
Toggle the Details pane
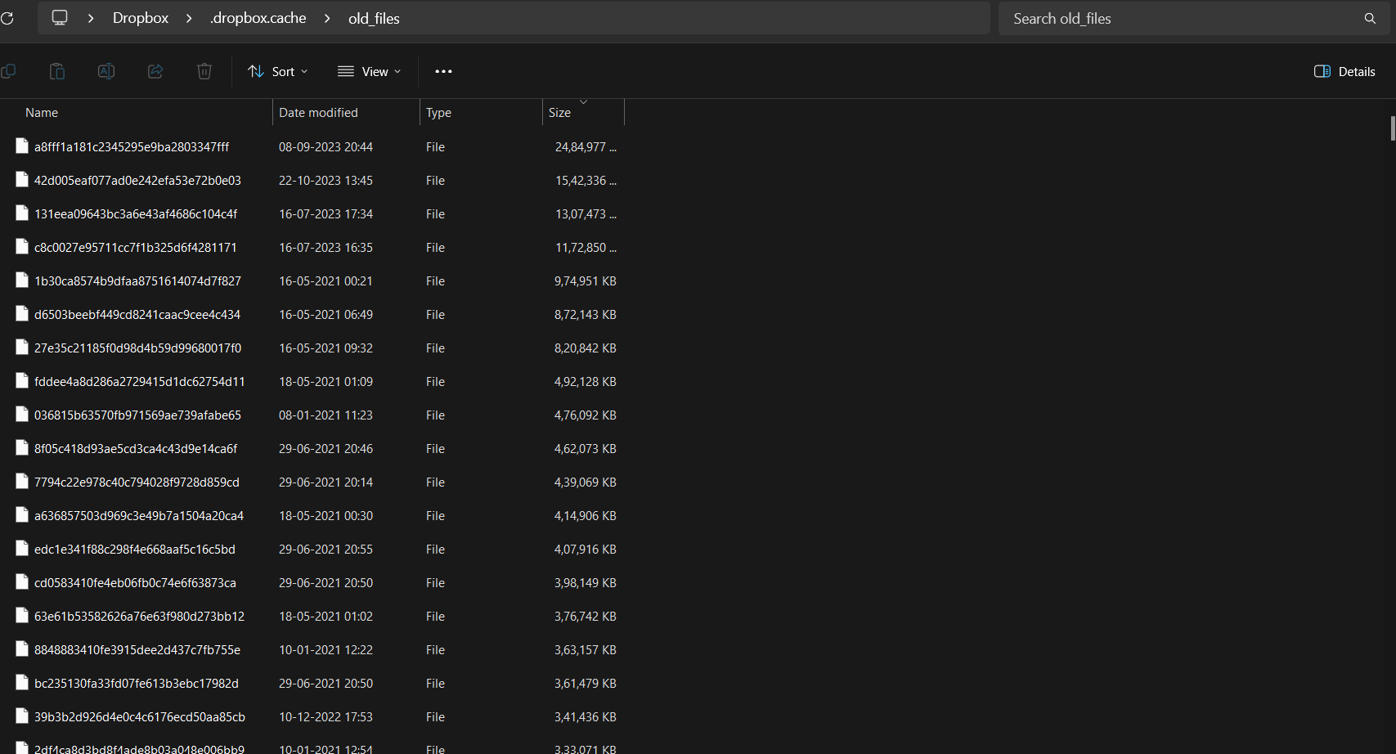pyautogui.click(x=1344, y=71)
